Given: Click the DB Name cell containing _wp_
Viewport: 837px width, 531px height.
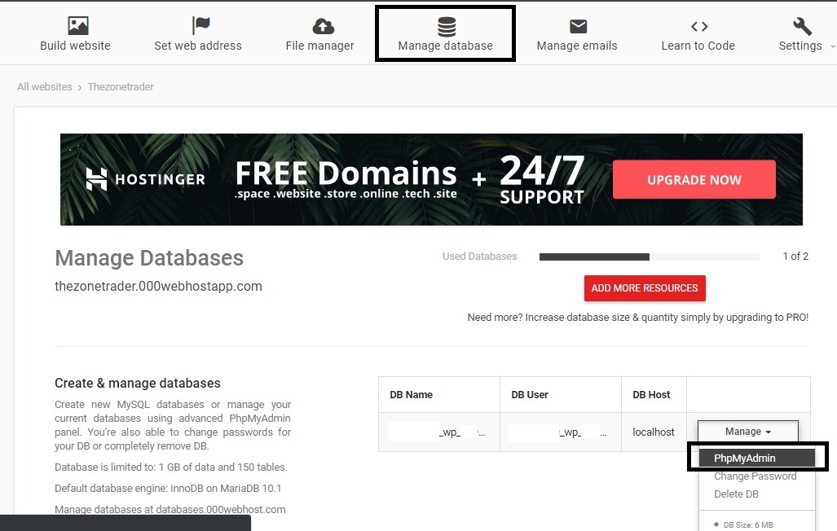Looking at the screenshot, I should click(x=438, y=432).
